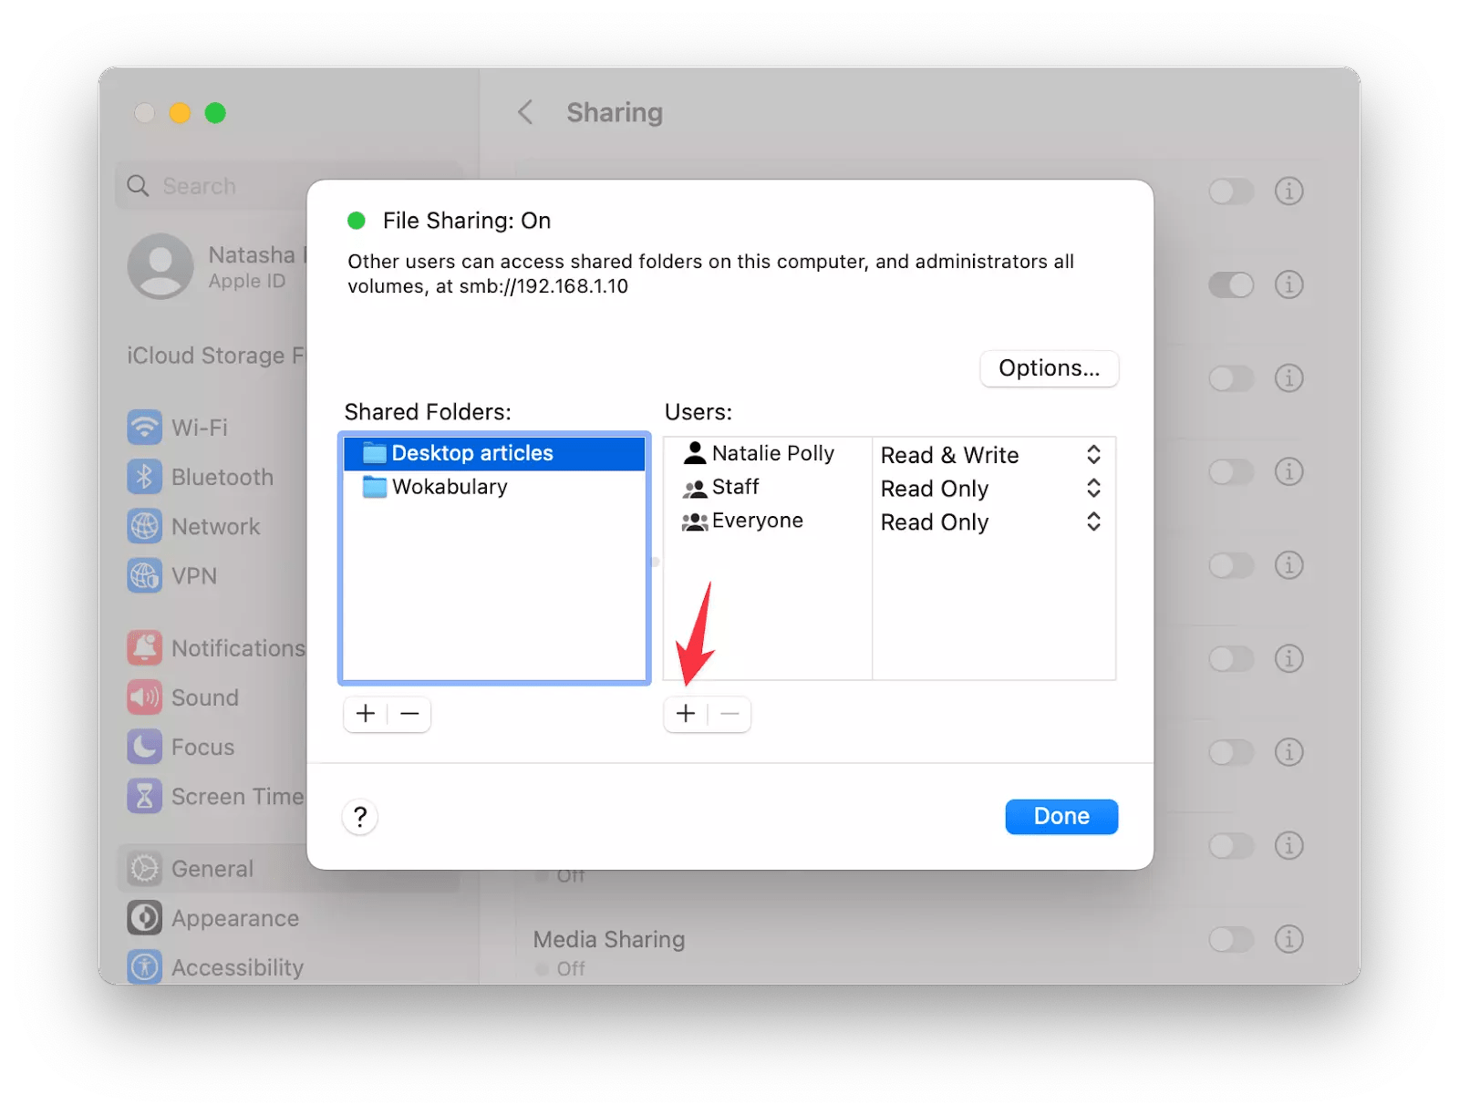Select the Wokabulary shared folder

coord(447,486)
